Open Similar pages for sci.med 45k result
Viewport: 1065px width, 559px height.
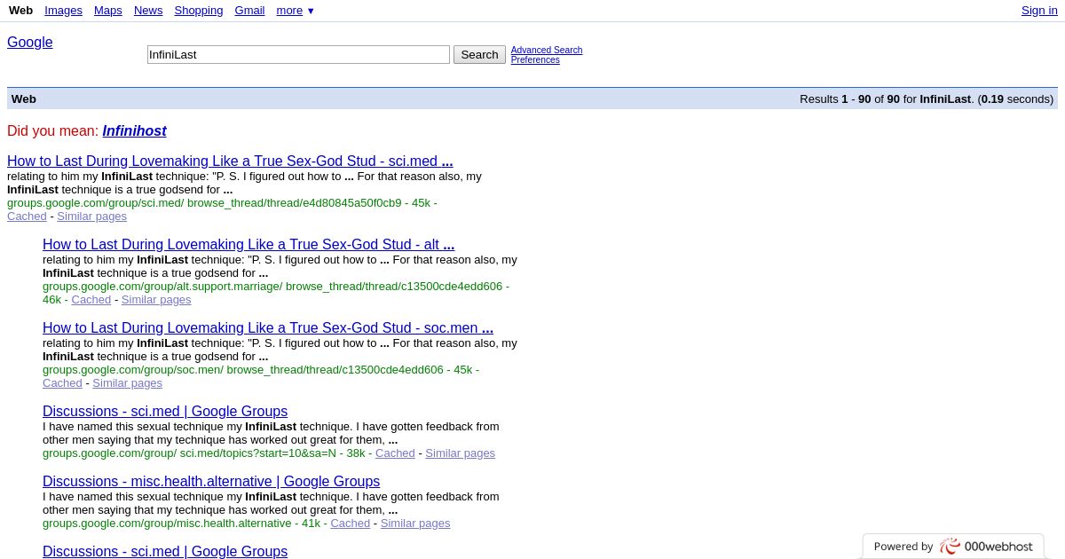click(x=91, y=217)
